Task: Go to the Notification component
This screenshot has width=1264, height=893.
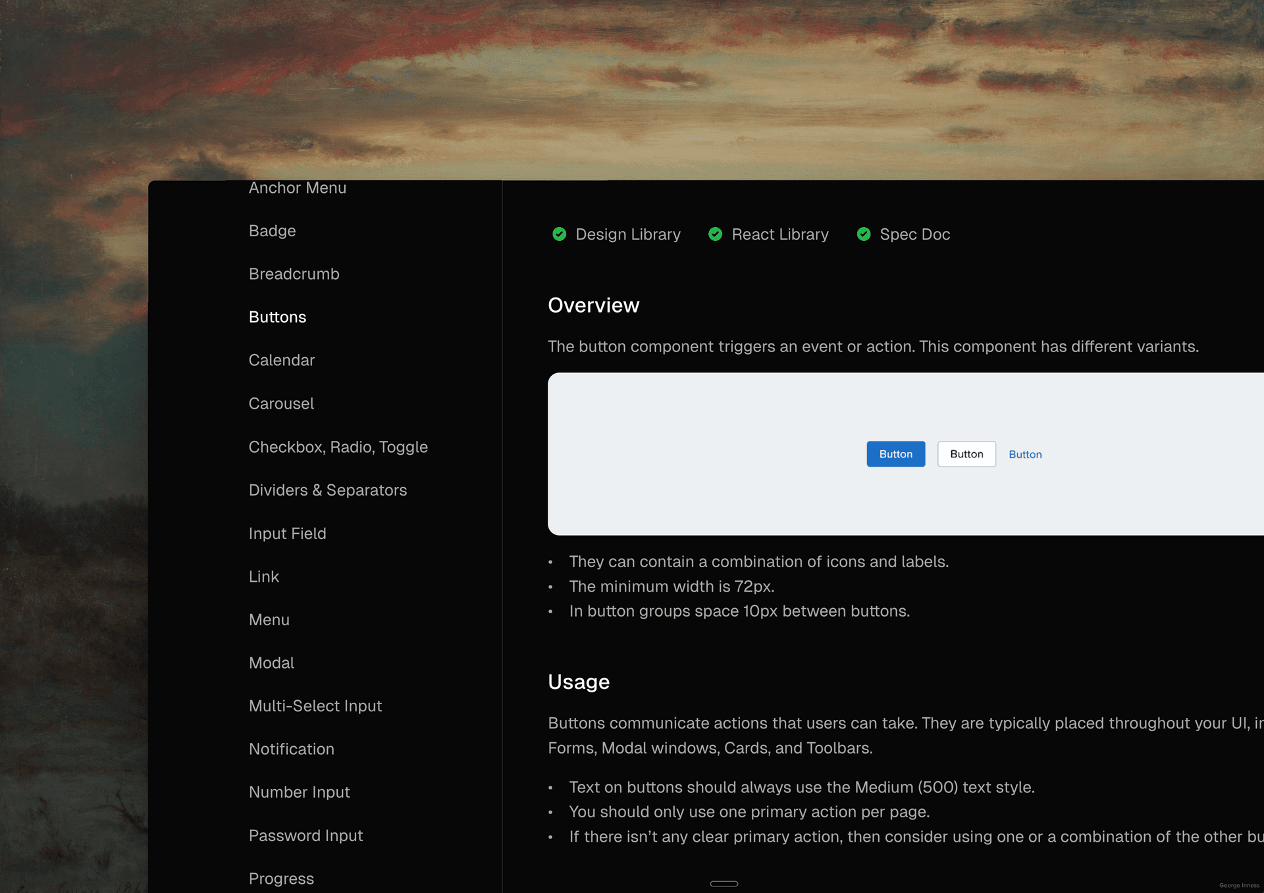Action: tap(291, 749)
